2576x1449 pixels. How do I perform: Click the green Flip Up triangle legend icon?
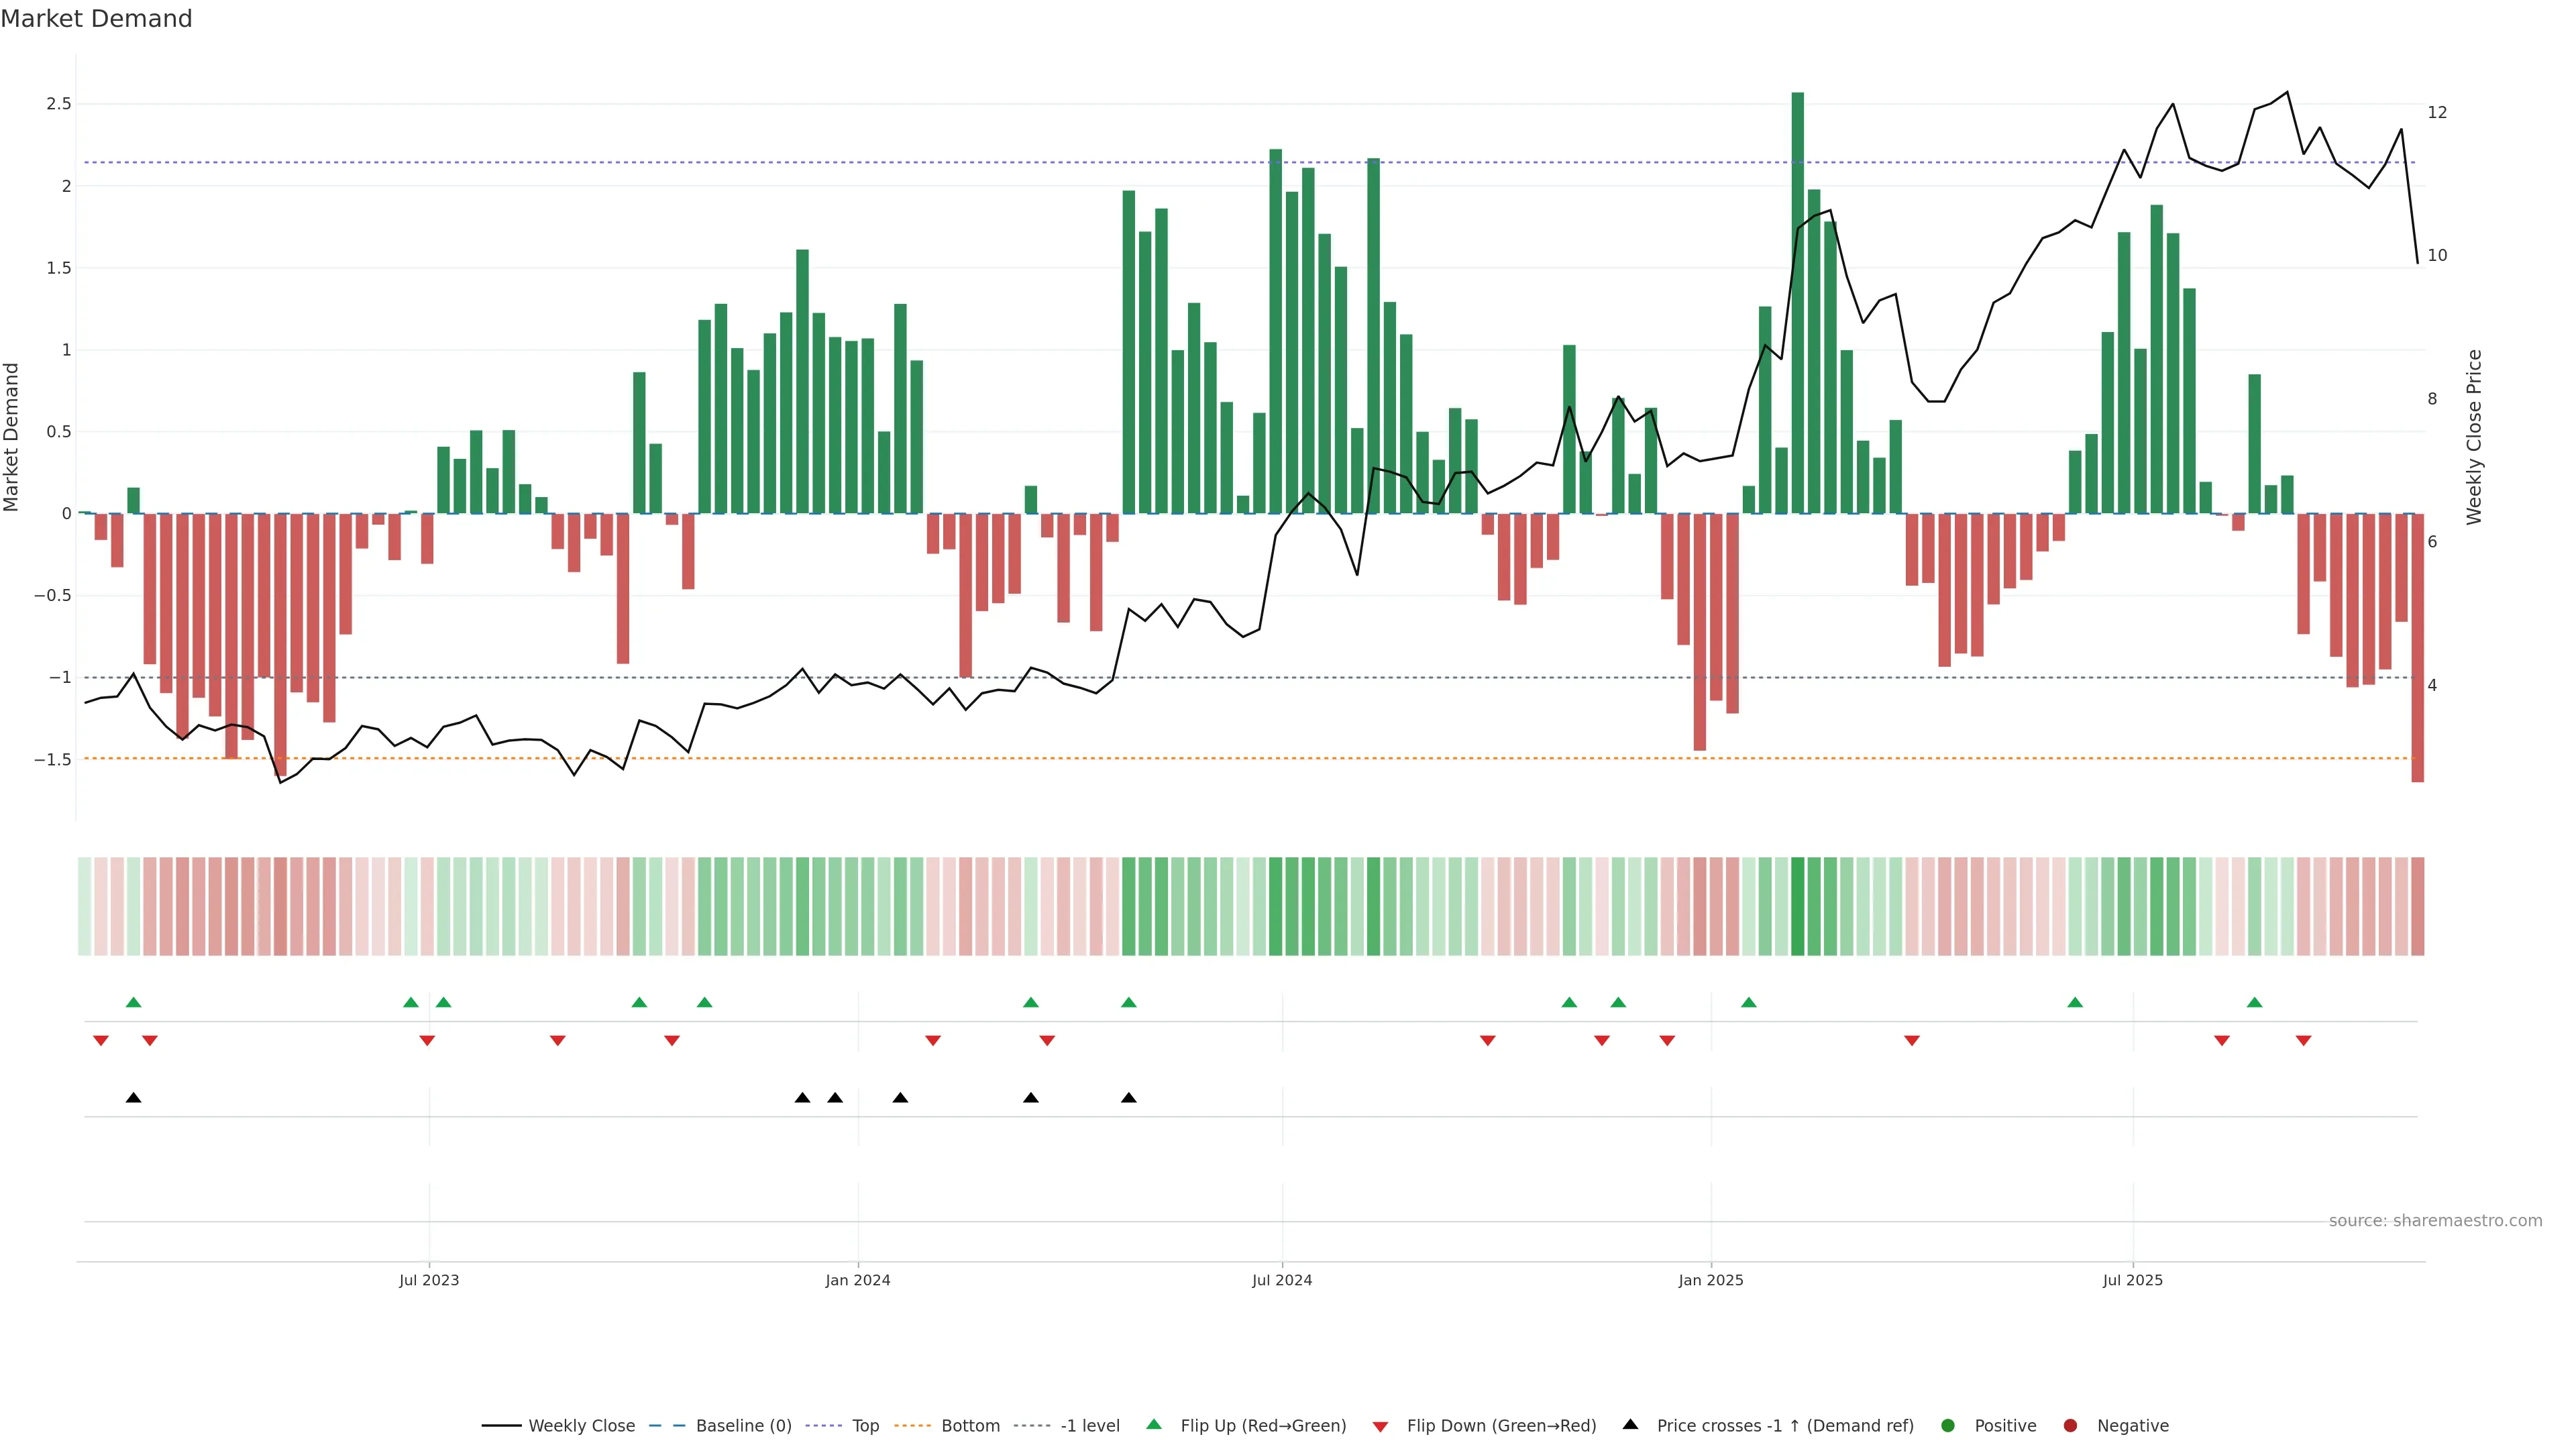point(1154,1425)
